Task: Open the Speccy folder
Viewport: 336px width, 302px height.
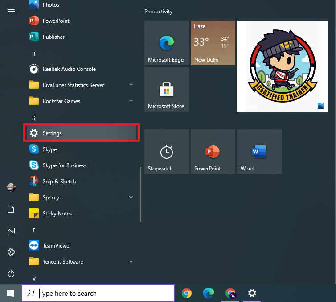Action: 81,198
